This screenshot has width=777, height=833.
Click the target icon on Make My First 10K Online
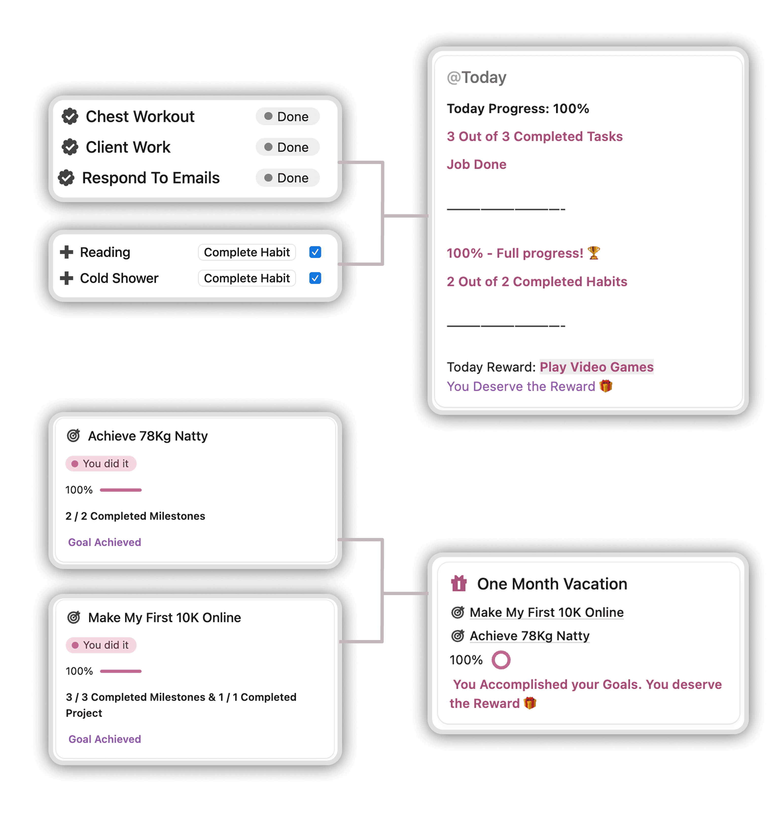point(74,617)
